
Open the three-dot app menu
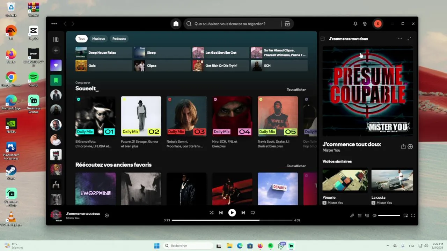(x=54, y=24)
